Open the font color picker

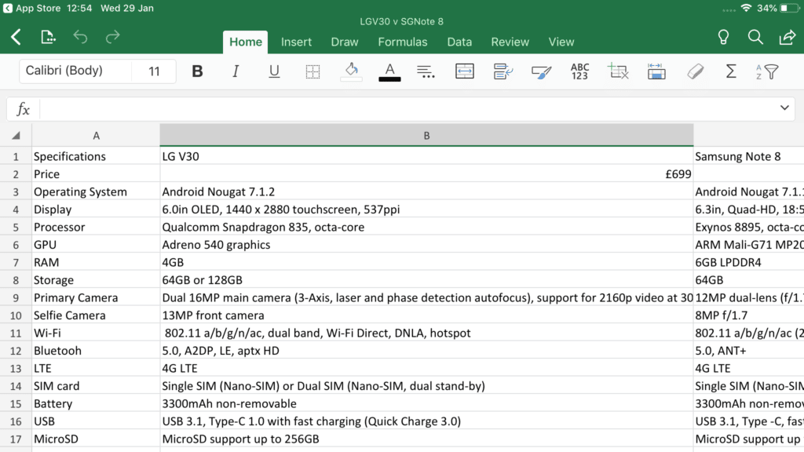coord(389,71)
